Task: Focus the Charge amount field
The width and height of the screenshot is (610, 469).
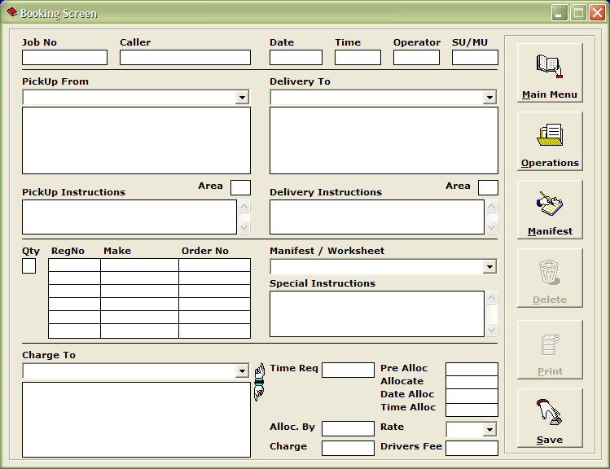Action: click(x=349, y=448)
